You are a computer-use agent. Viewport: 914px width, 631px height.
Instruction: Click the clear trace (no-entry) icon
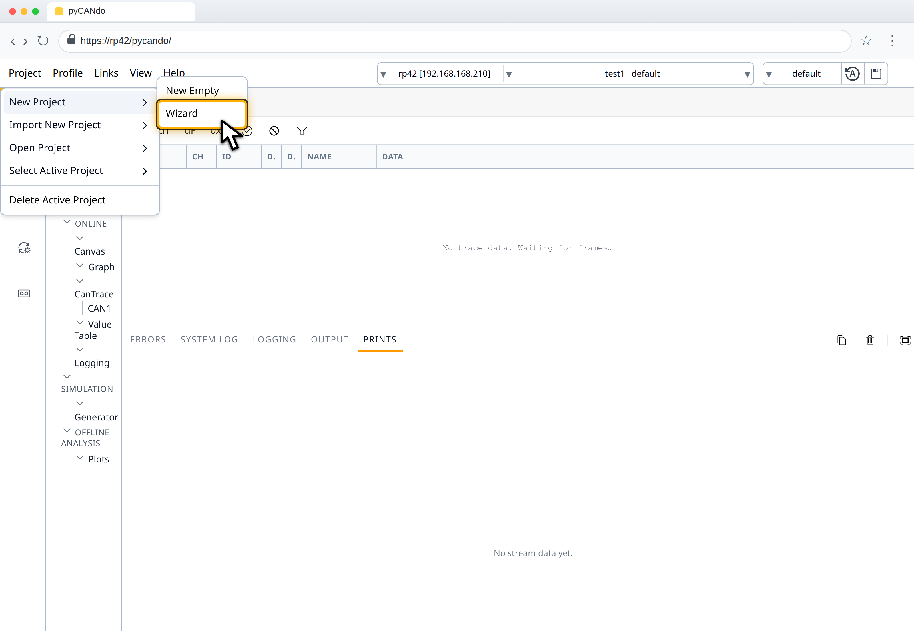pos(274,131)
